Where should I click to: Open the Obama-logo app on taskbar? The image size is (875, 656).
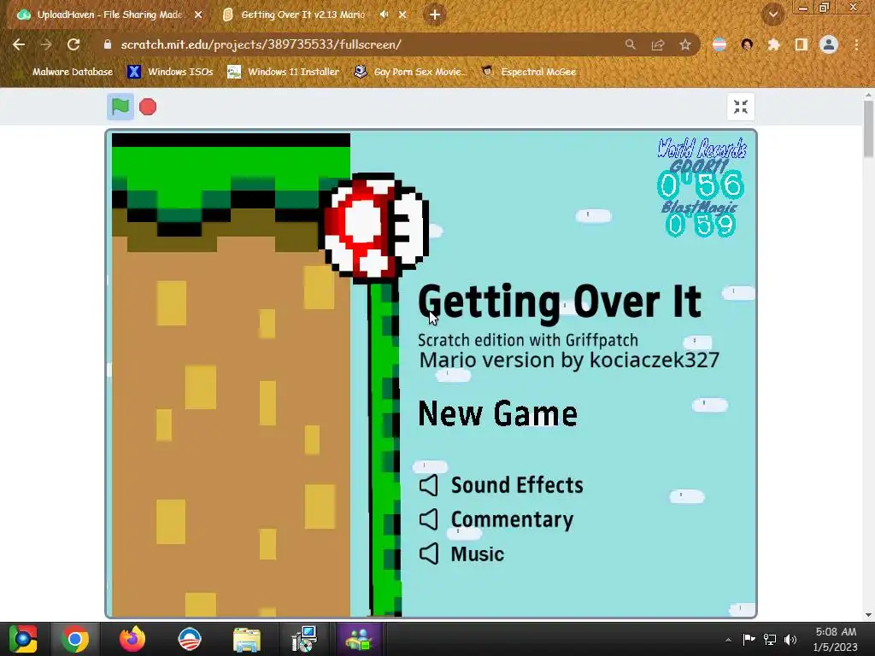[x=189, y=639]
